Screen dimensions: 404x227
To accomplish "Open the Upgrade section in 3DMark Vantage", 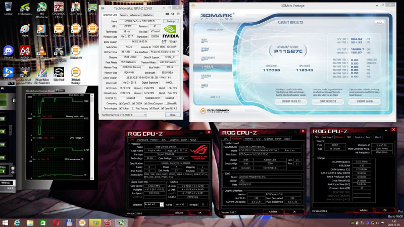I will click(206, 76).
